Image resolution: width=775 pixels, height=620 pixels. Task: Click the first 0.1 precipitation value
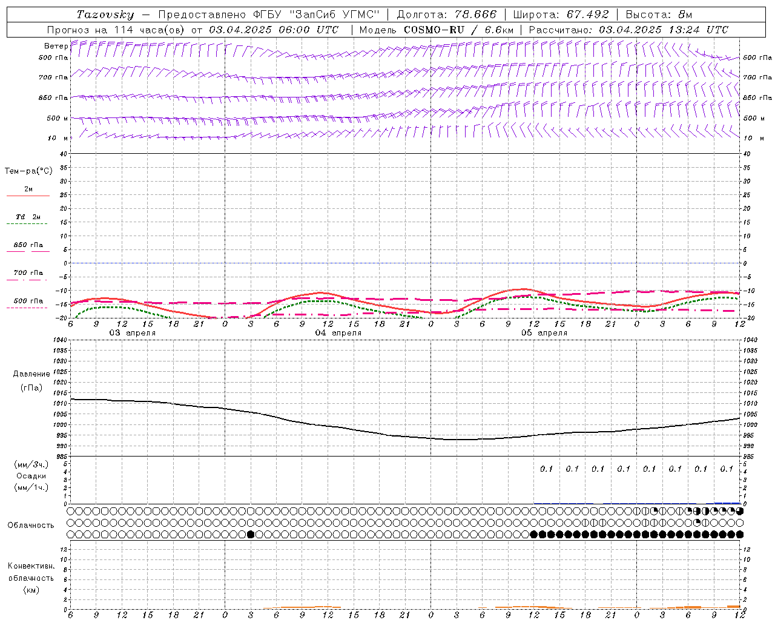[x=546, y=469]
